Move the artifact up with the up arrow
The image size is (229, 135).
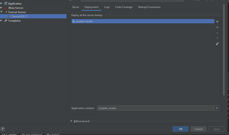pyautogui.click(x=217, y=33)
